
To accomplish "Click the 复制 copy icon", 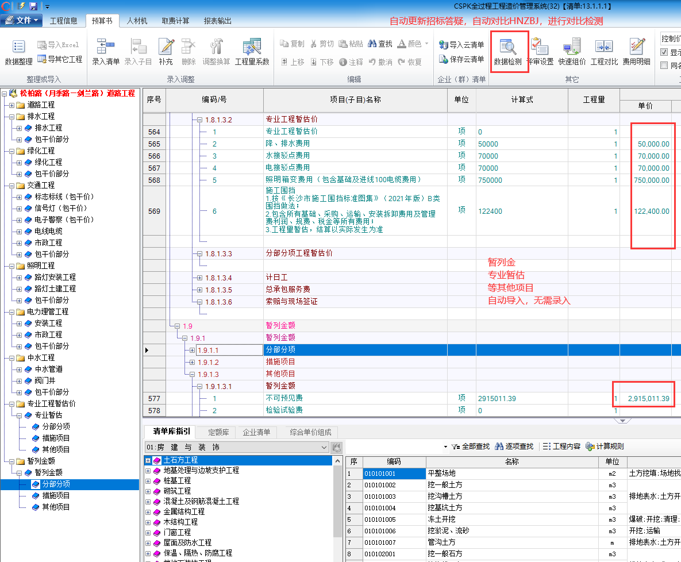I will [x=284, y=44].
